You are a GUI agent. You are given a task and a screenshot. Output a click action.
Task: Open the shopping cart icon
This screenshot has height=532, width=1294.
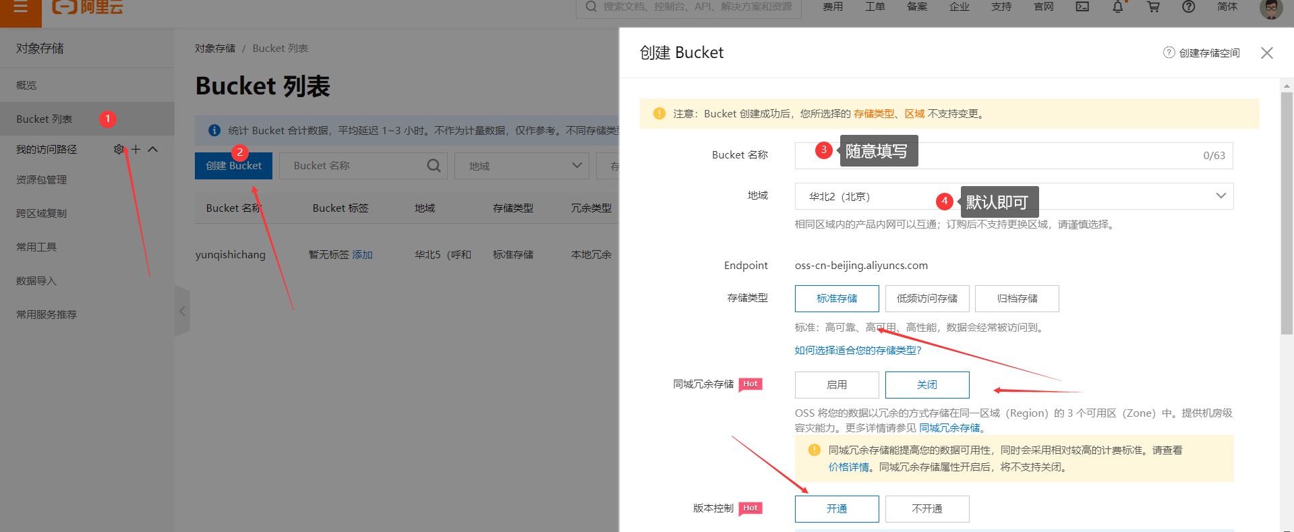(1154, 7)
